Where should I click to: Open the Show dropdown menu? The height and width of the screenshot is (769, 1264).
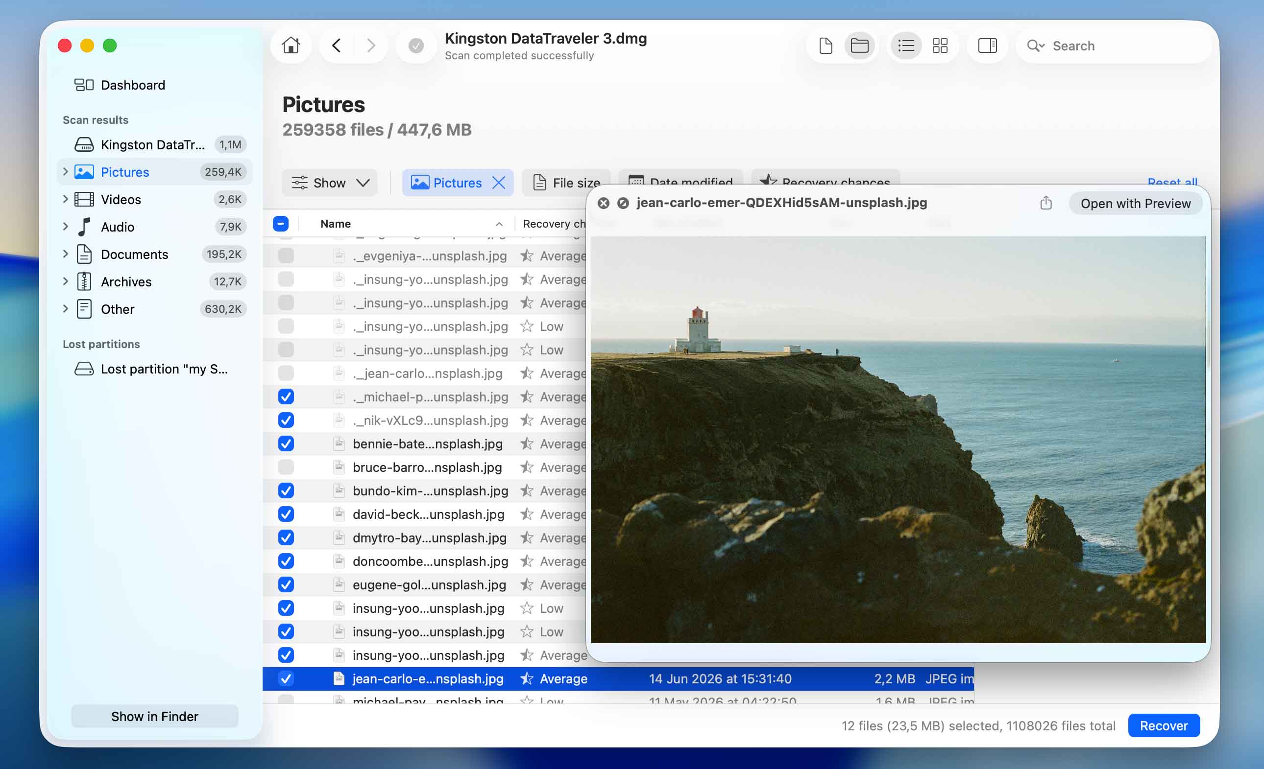pos(330,183)
